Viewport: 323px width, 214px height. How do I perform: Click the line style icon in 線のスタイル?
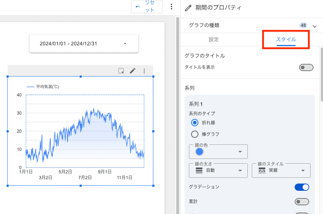262,170
